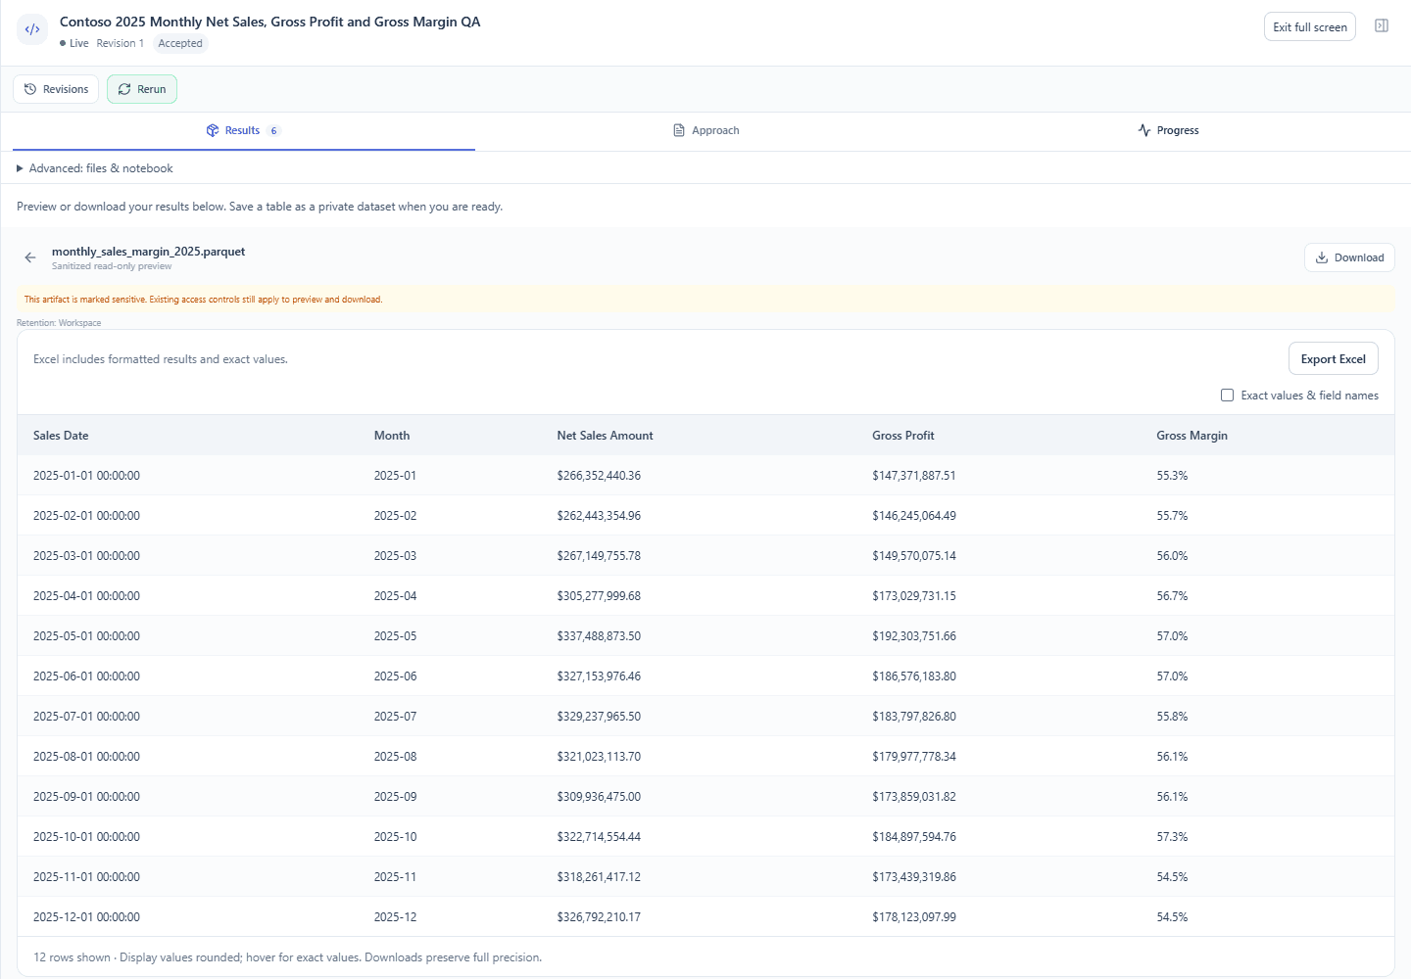The image size is (1411, 979).
Task: Click the code brackets icon beside the title
Action: click(32, 29)
